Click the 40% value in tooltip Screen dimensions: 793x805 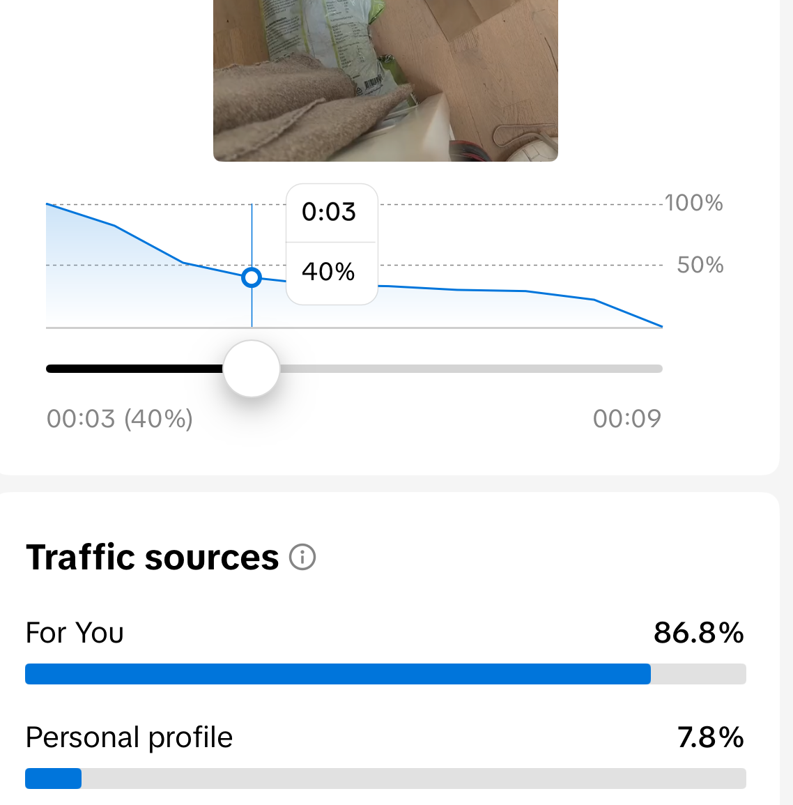pos(328,272)
